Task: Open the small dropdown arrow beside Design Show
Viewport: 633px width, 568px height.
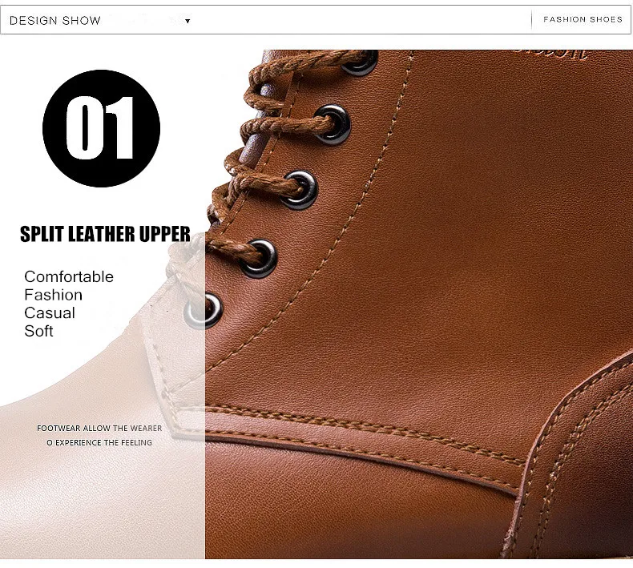Action: [187, 21]
